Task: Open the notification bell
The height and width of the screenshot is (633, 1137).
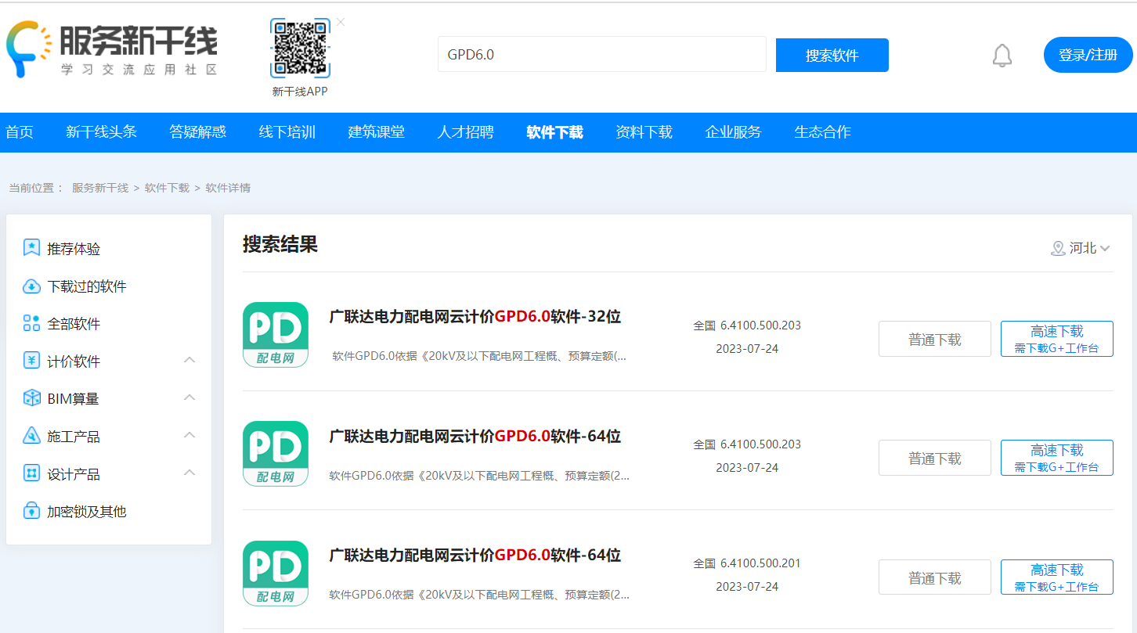Action: (x=1002, y=56)
